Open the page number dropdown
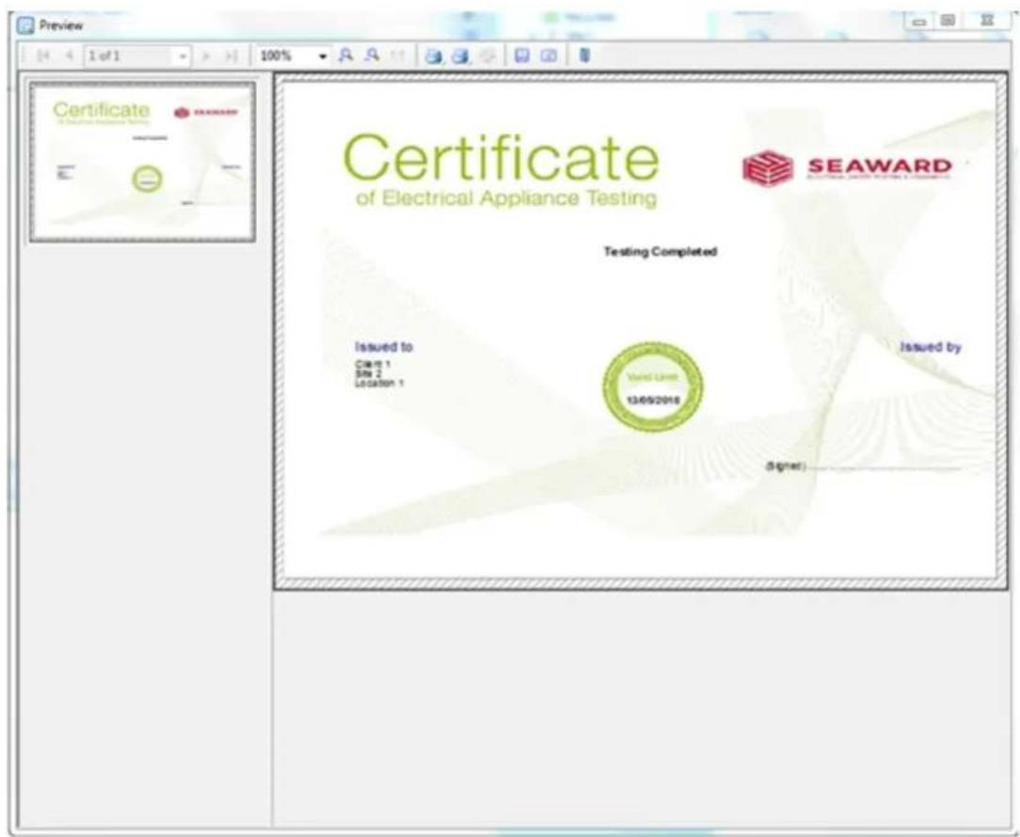Viewport: 1020px width, 837px height. (x=183, y=55)
